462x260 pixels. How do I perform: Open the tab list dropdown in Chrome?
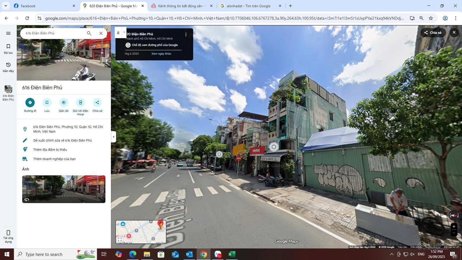tap(5, 6)
